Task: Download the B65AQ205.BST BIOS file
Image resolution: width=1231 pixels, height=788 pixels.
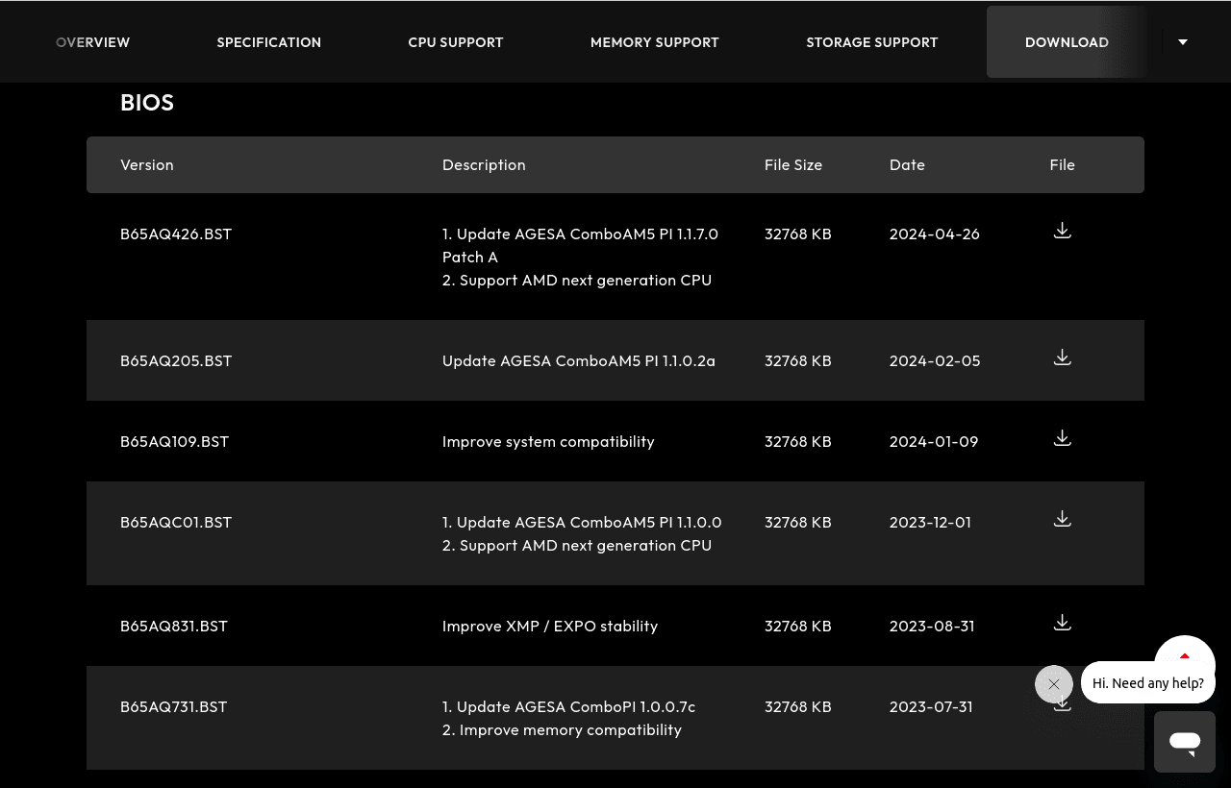Action: [1062, 357]
